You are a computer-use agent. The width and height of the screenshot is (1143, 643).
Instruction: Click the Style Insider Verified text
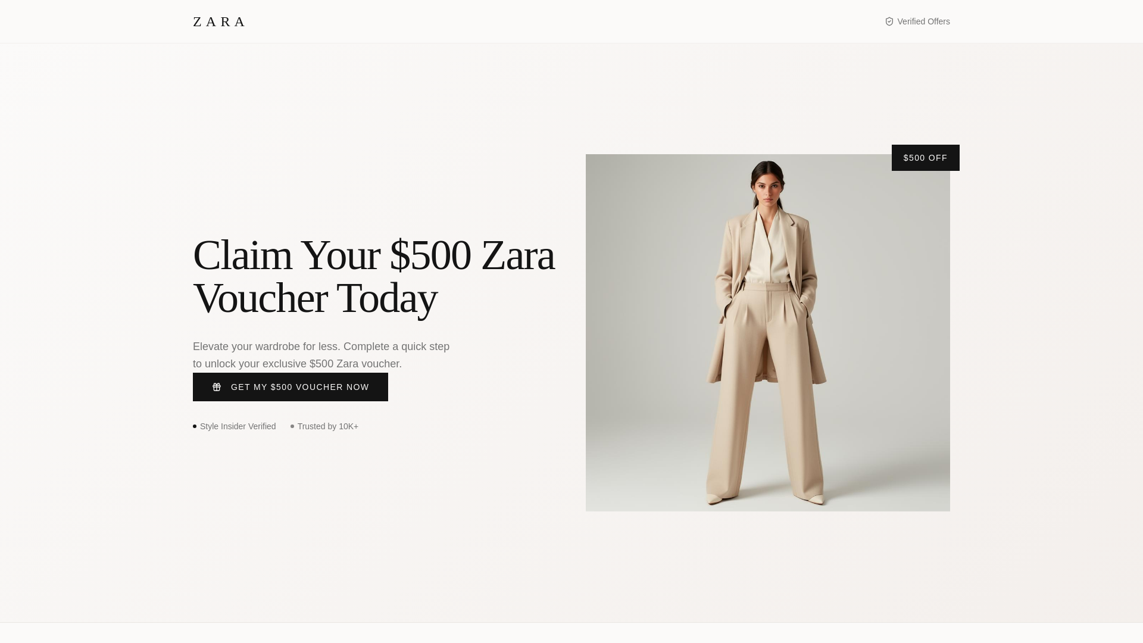click(238, 426)
